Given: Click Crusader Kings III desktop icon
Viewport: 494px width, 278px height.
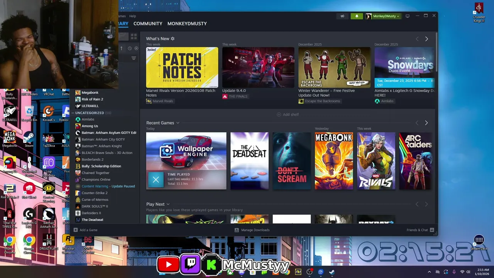Looking at the screenshot, I should pos(479,13).
